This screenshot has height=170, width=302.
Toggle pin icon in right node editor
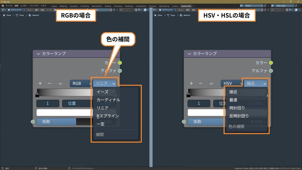272,10
